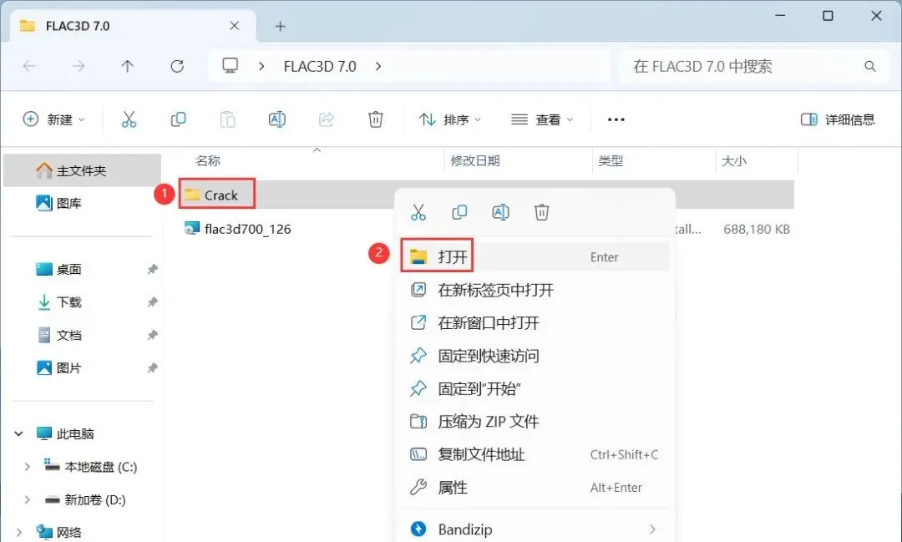Click the Cut icon in the context menu
The width and height of the screenshot is (902, 542).
pos(418,212)
